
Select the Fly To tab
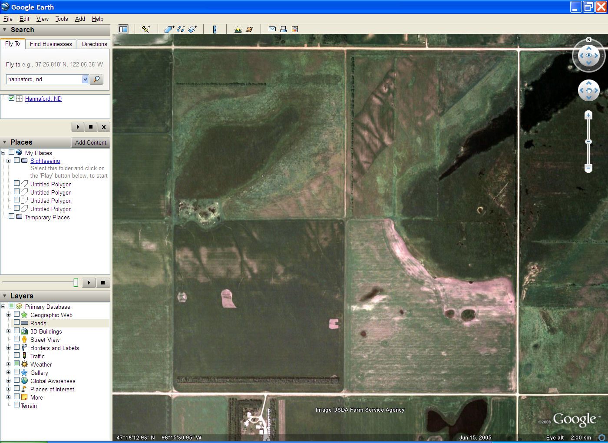[x=13, y=43]
